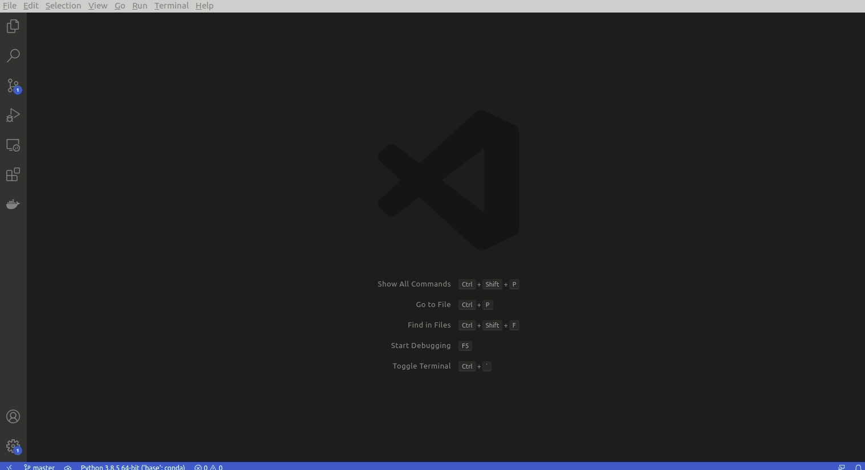
Task: Click the feedback icon in status bar
Action: click(x=842, y=467)
